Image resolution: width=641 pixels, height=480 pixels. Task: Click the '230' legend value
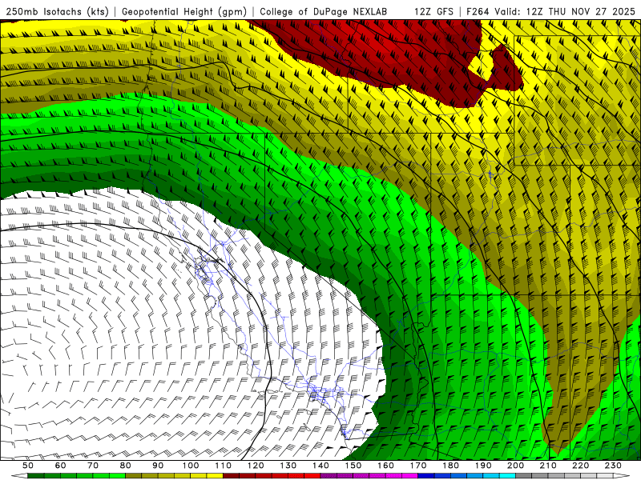pyautogui.click(x=613, y=466)
